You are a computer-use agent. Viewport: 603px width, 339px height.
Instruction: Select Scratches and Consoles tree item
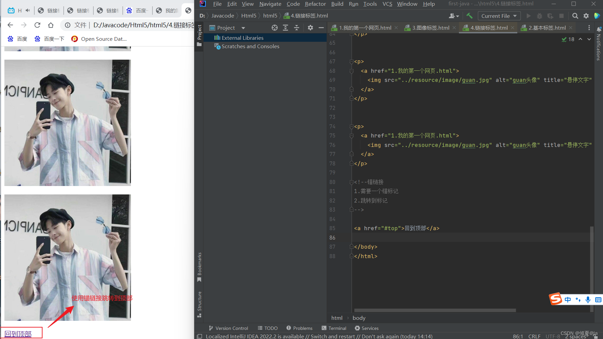(250, 46)
